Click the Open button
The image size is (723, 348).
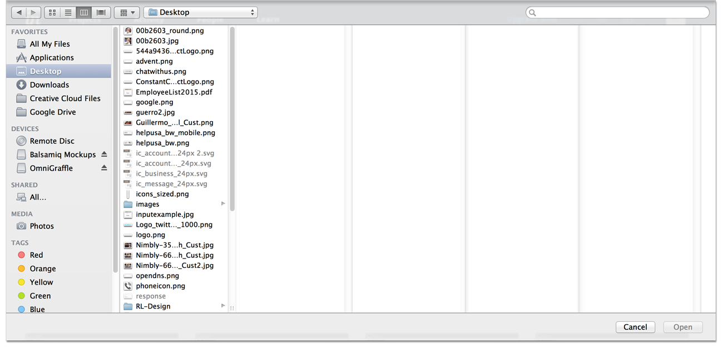[682, 327]
